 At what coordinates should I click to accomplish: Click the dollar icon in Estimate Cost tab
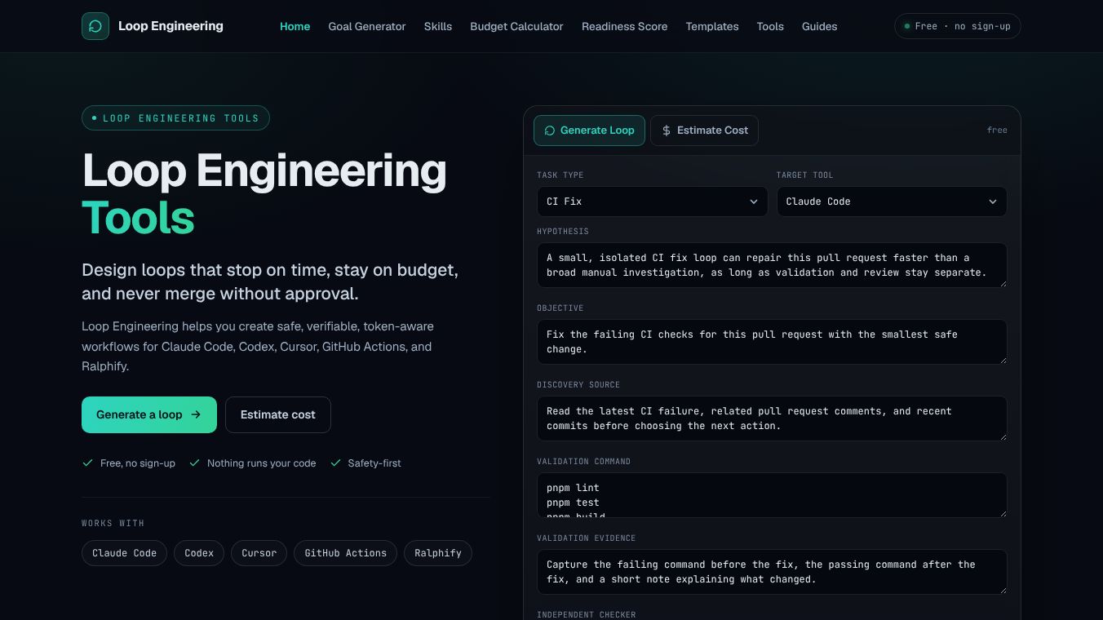pyautogui.click(x=667, y=131)
